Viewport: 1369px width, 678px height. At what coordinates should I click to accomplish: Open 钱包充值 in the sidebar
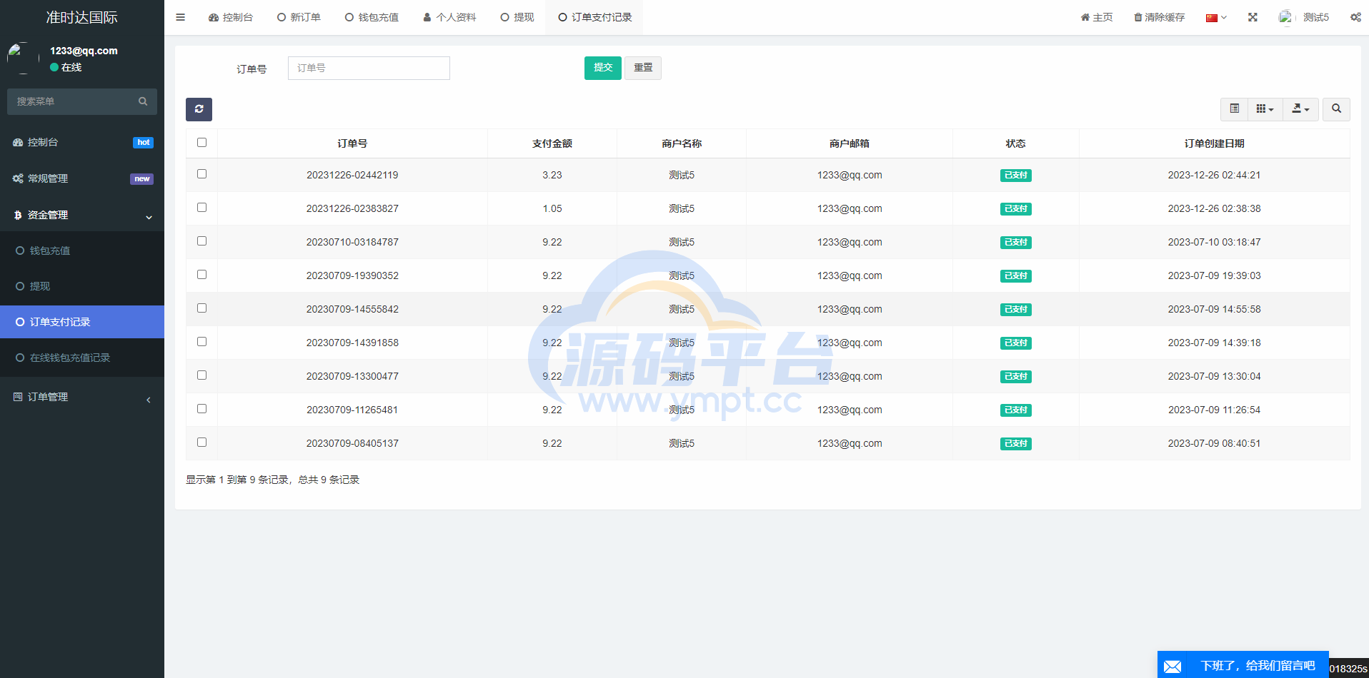click(x=82, y=251)
